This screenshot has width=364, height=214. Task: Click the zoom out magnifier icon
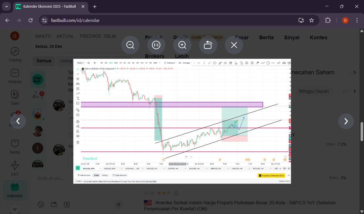(x=130, y=45)
